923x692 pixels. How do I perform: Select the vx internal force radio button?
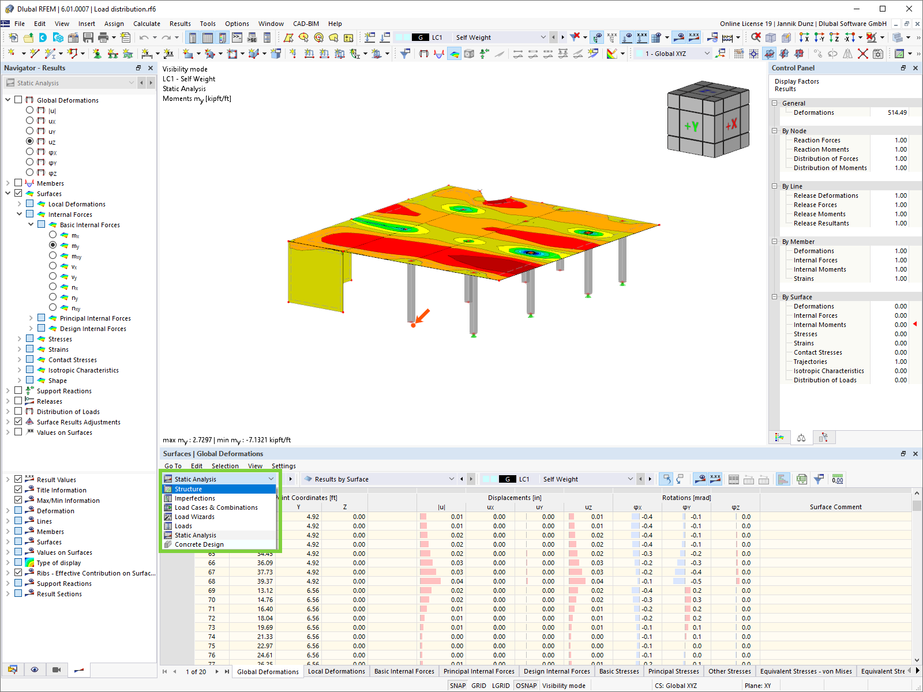[52, 266]
